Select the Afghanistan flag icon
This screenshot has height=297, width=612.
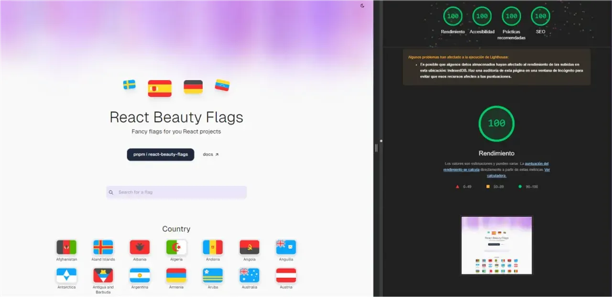pyautogui.click(x=66, y=247)
